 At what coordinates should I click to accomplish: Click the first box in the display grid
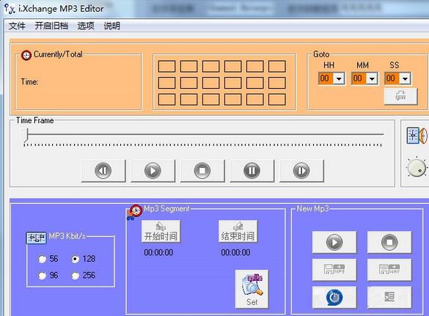pos(167,67)
